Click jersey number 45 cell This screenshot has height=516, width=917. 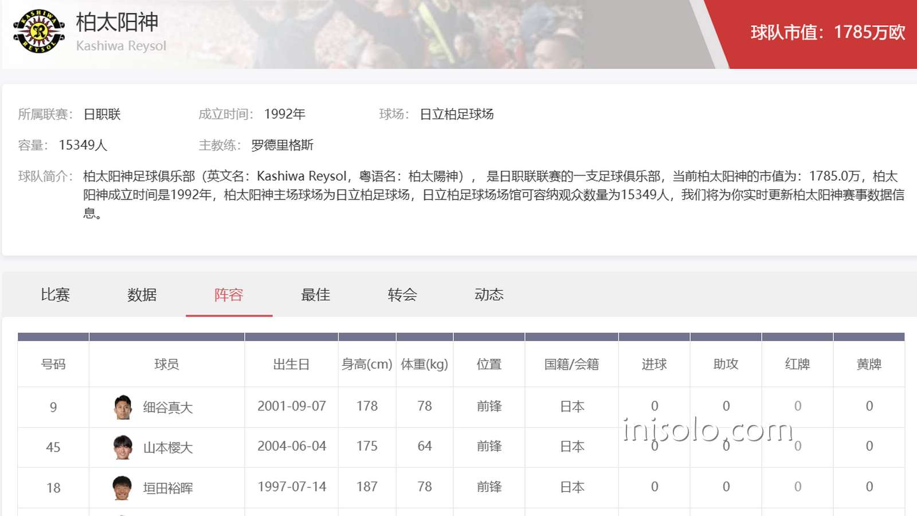53,447
